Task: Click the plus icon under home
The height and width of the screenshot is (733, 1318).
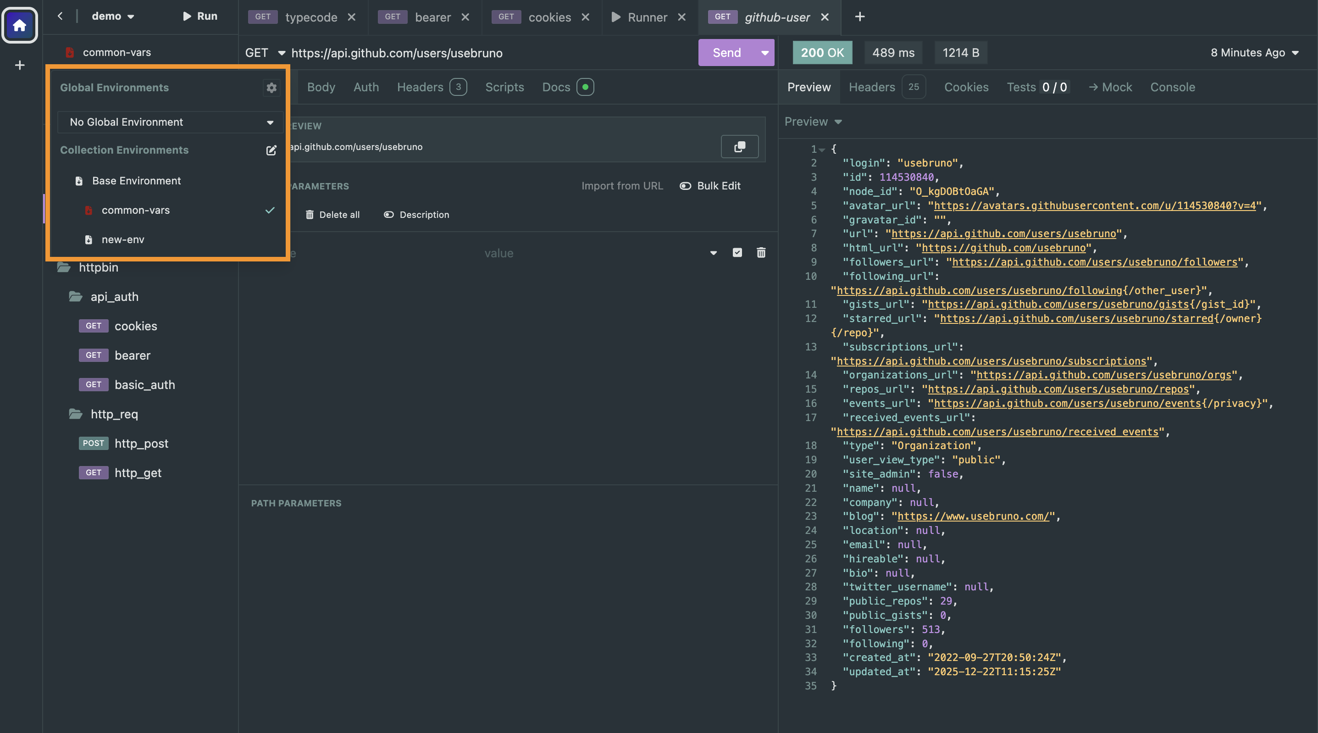Action: coord(19,66)
